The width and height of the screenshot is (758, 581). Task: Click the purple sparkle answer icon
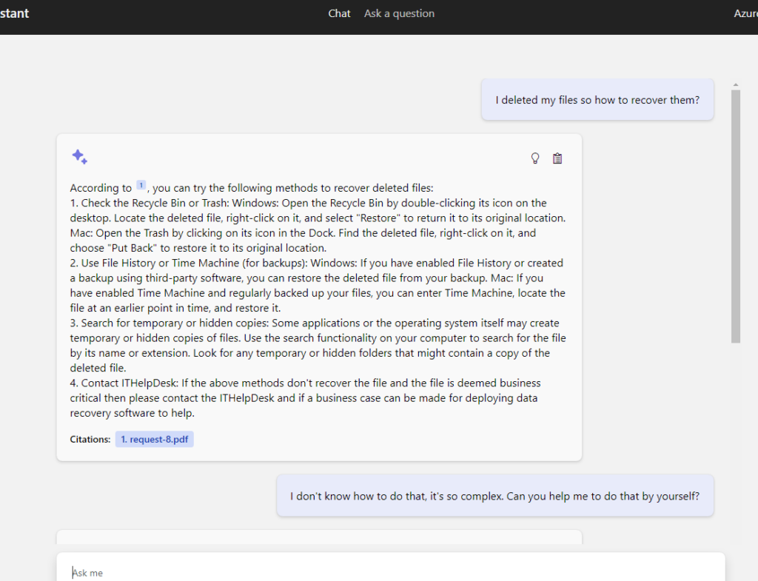tap(79, 156)
